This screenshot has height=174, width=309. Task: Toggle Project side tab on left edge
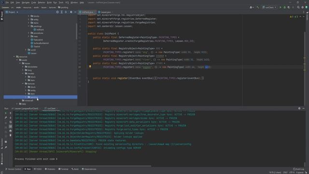(x=2, y=15)
